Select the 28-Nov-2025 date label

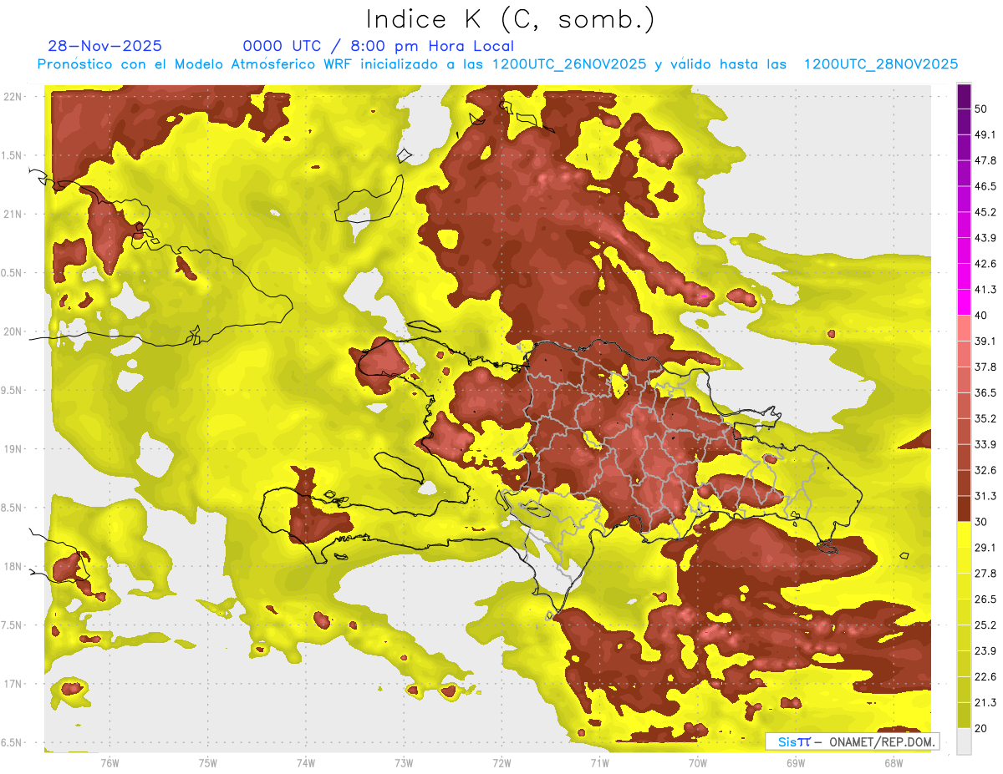105,46
